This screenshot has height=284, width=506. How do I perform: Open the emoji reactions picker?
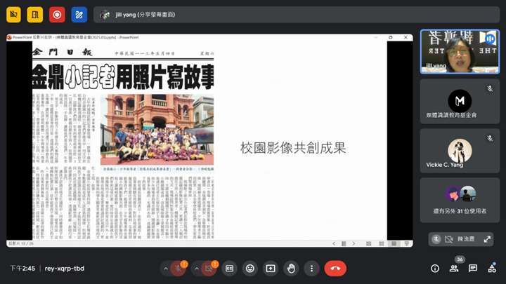coord(250,269)
